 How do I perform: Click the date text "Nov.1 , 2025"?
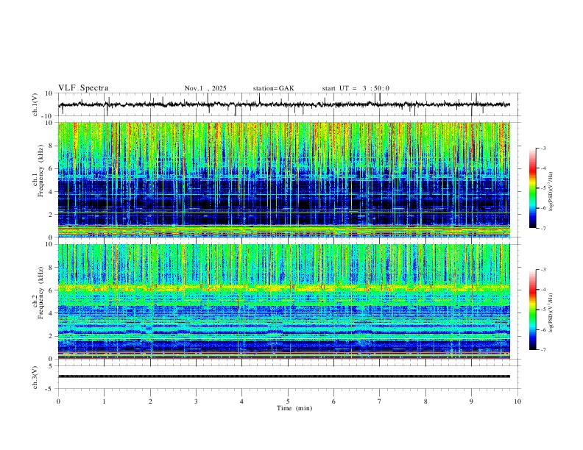[x=205, y=88]
